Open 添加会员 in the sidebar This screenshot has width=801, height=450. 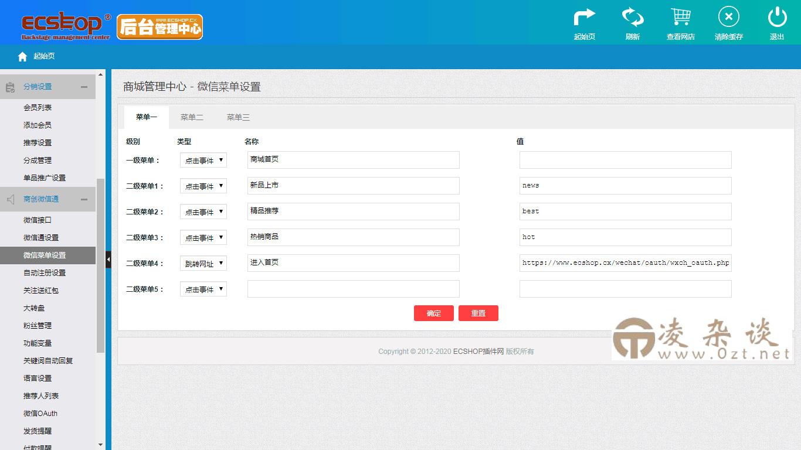click(x=38, y=125)
